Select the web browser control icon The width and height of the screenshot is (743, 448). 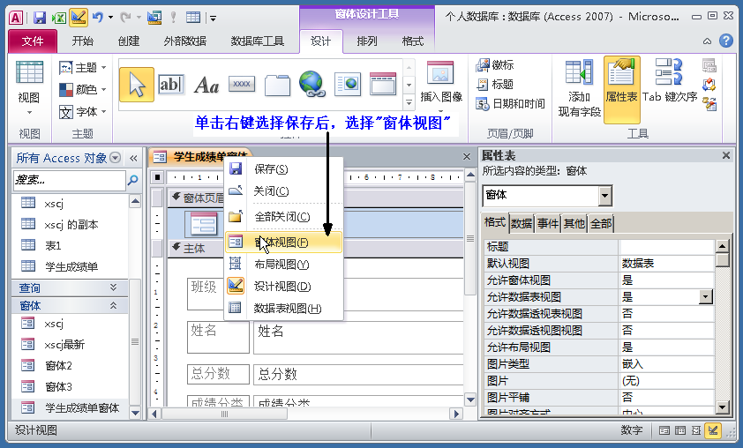coord(348,85)
